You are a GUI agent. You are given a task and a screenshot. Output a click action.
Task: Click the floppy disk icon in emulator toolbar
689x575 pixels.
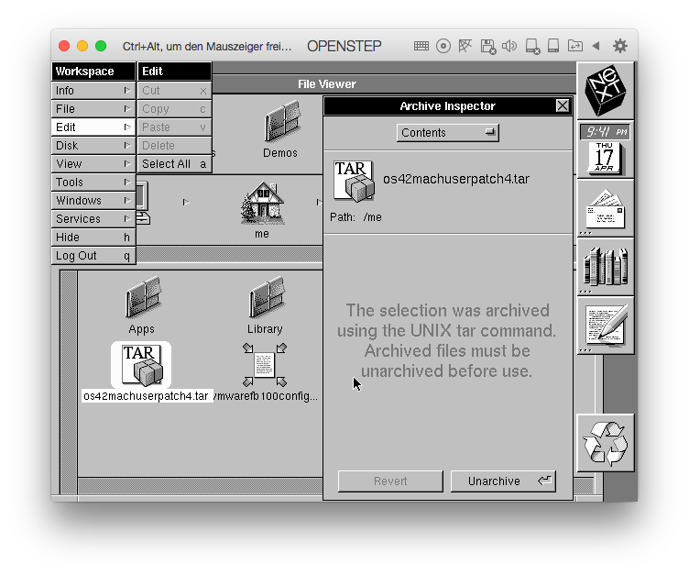tap(487, 46)
